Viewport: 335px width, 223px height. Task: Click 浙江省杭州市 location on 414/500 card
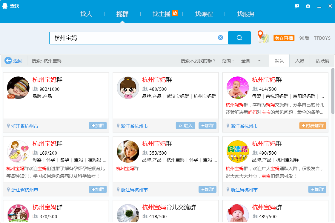click(244, 126)
